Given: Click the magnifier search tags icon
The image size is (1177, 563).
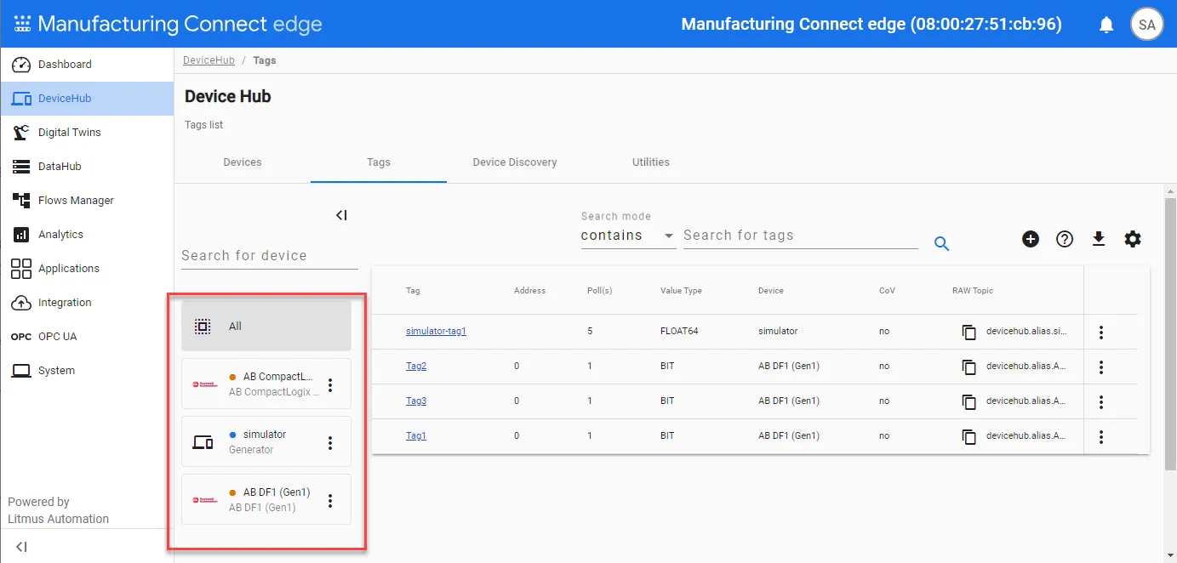Looking at the screenshot, I should 941,244.
